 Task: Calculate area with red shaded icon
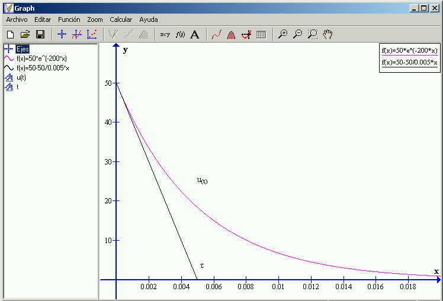point(232,34)
